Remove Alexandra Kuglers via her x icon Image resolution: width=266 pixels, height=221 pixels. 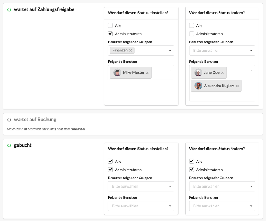(237, 86)
